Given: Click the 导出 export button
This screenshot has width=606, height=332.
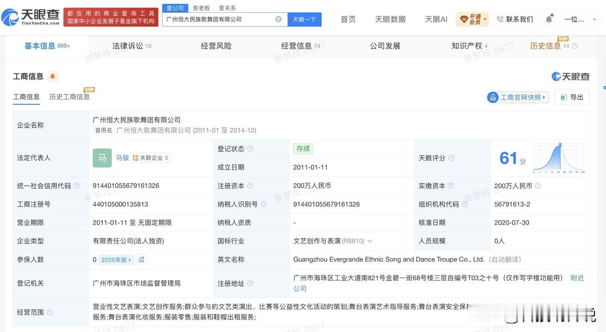Looking at the screenshot, I should click(572, 97).
